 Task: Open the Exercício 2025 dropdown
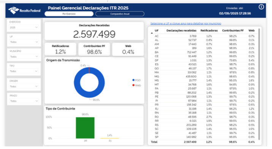coord(24,27)
